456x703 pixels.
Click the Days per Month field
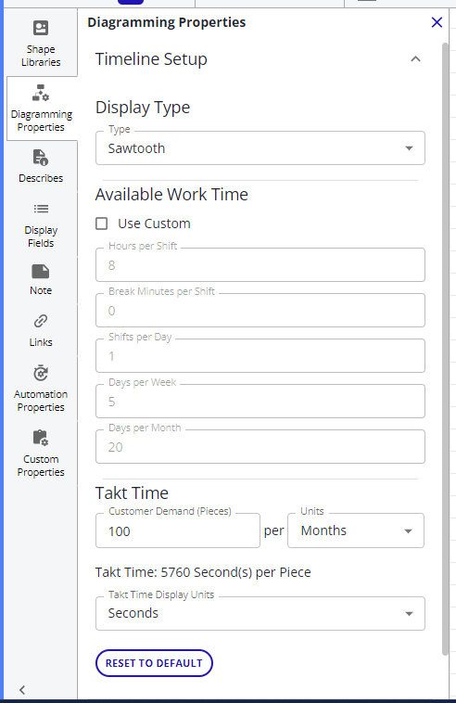260,446
